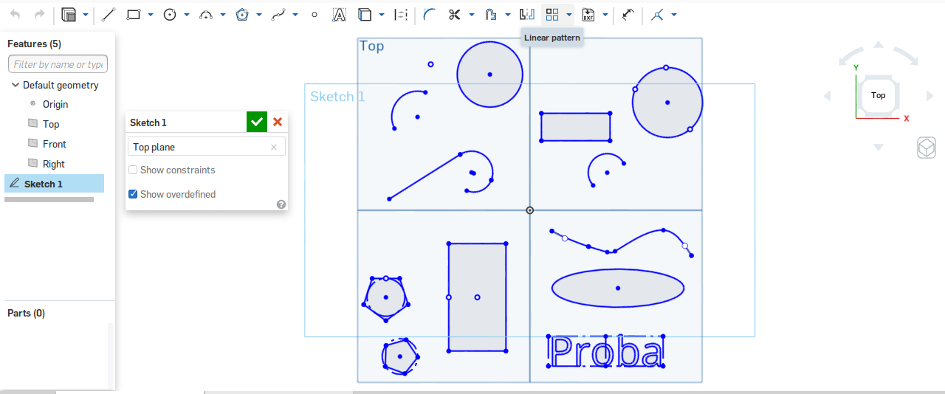Screen dimensions: 945x394
Task: Click the feature filter search field
Action: click(x=58, y=64)
